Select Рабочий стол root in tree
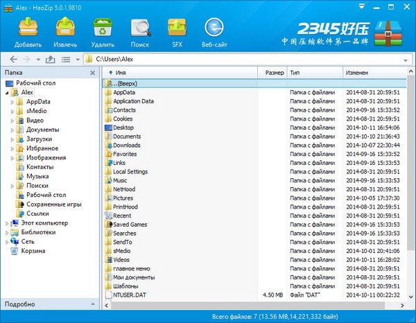The height and width of the screenshot is (323, 416). point(36,83)
